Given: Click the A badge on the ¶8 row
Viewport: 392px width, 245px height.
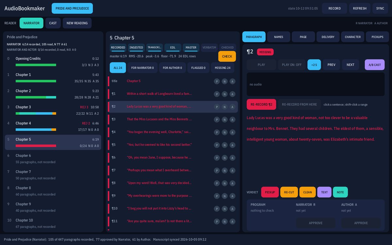Looking at the screenshot, I should coord(232,183).
